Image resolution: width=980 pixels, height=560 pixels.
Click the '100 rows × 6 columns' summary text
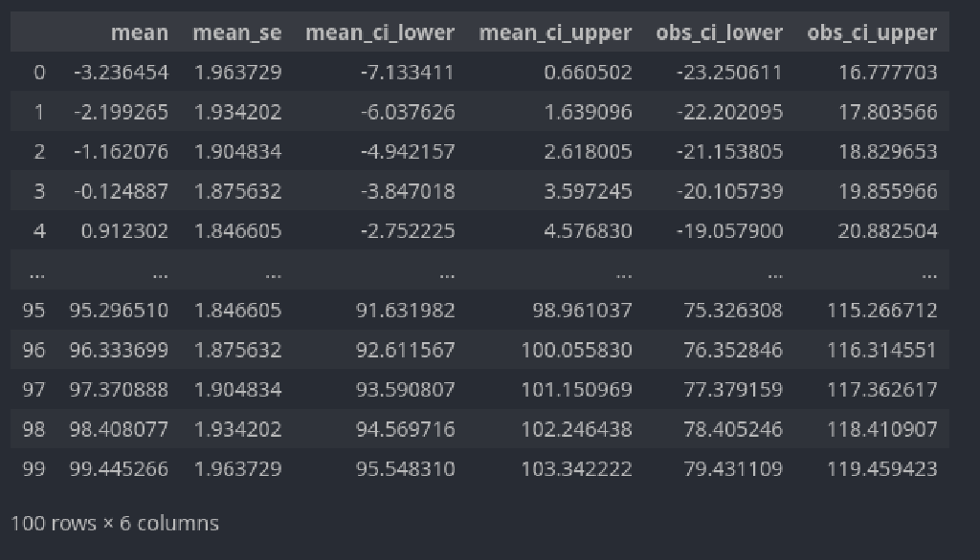115,523
